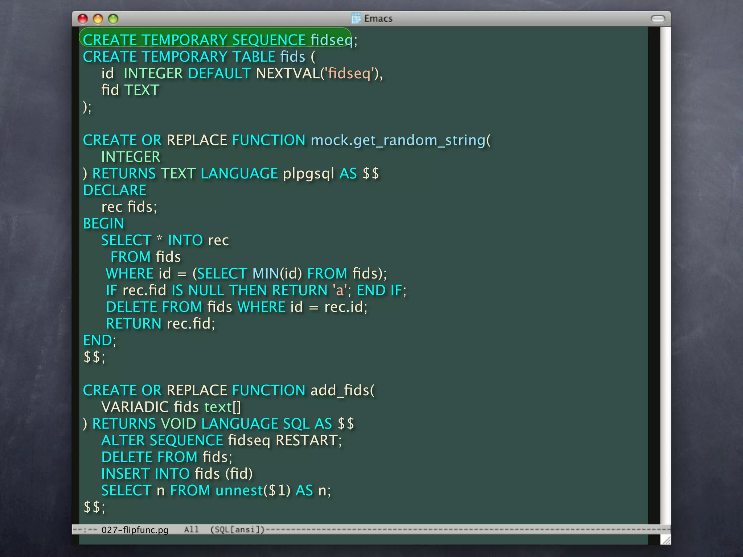Click 'DELETE FROM fids WHERE id = rec.id;'

pyautogui.click(x=237, y=307)
